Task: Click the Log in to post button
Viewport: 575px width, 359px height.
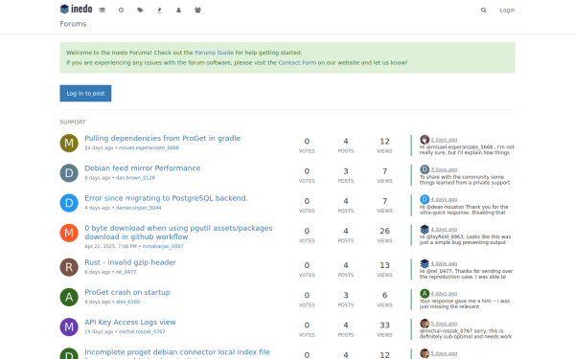Action: pyautogui.click(x=85, y=94)
